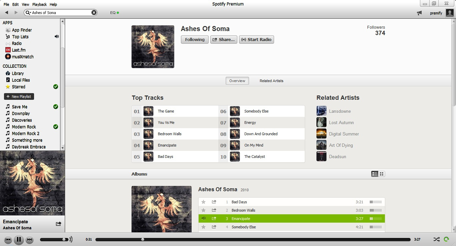Open the Modern Rock 2 playlist

25,134
